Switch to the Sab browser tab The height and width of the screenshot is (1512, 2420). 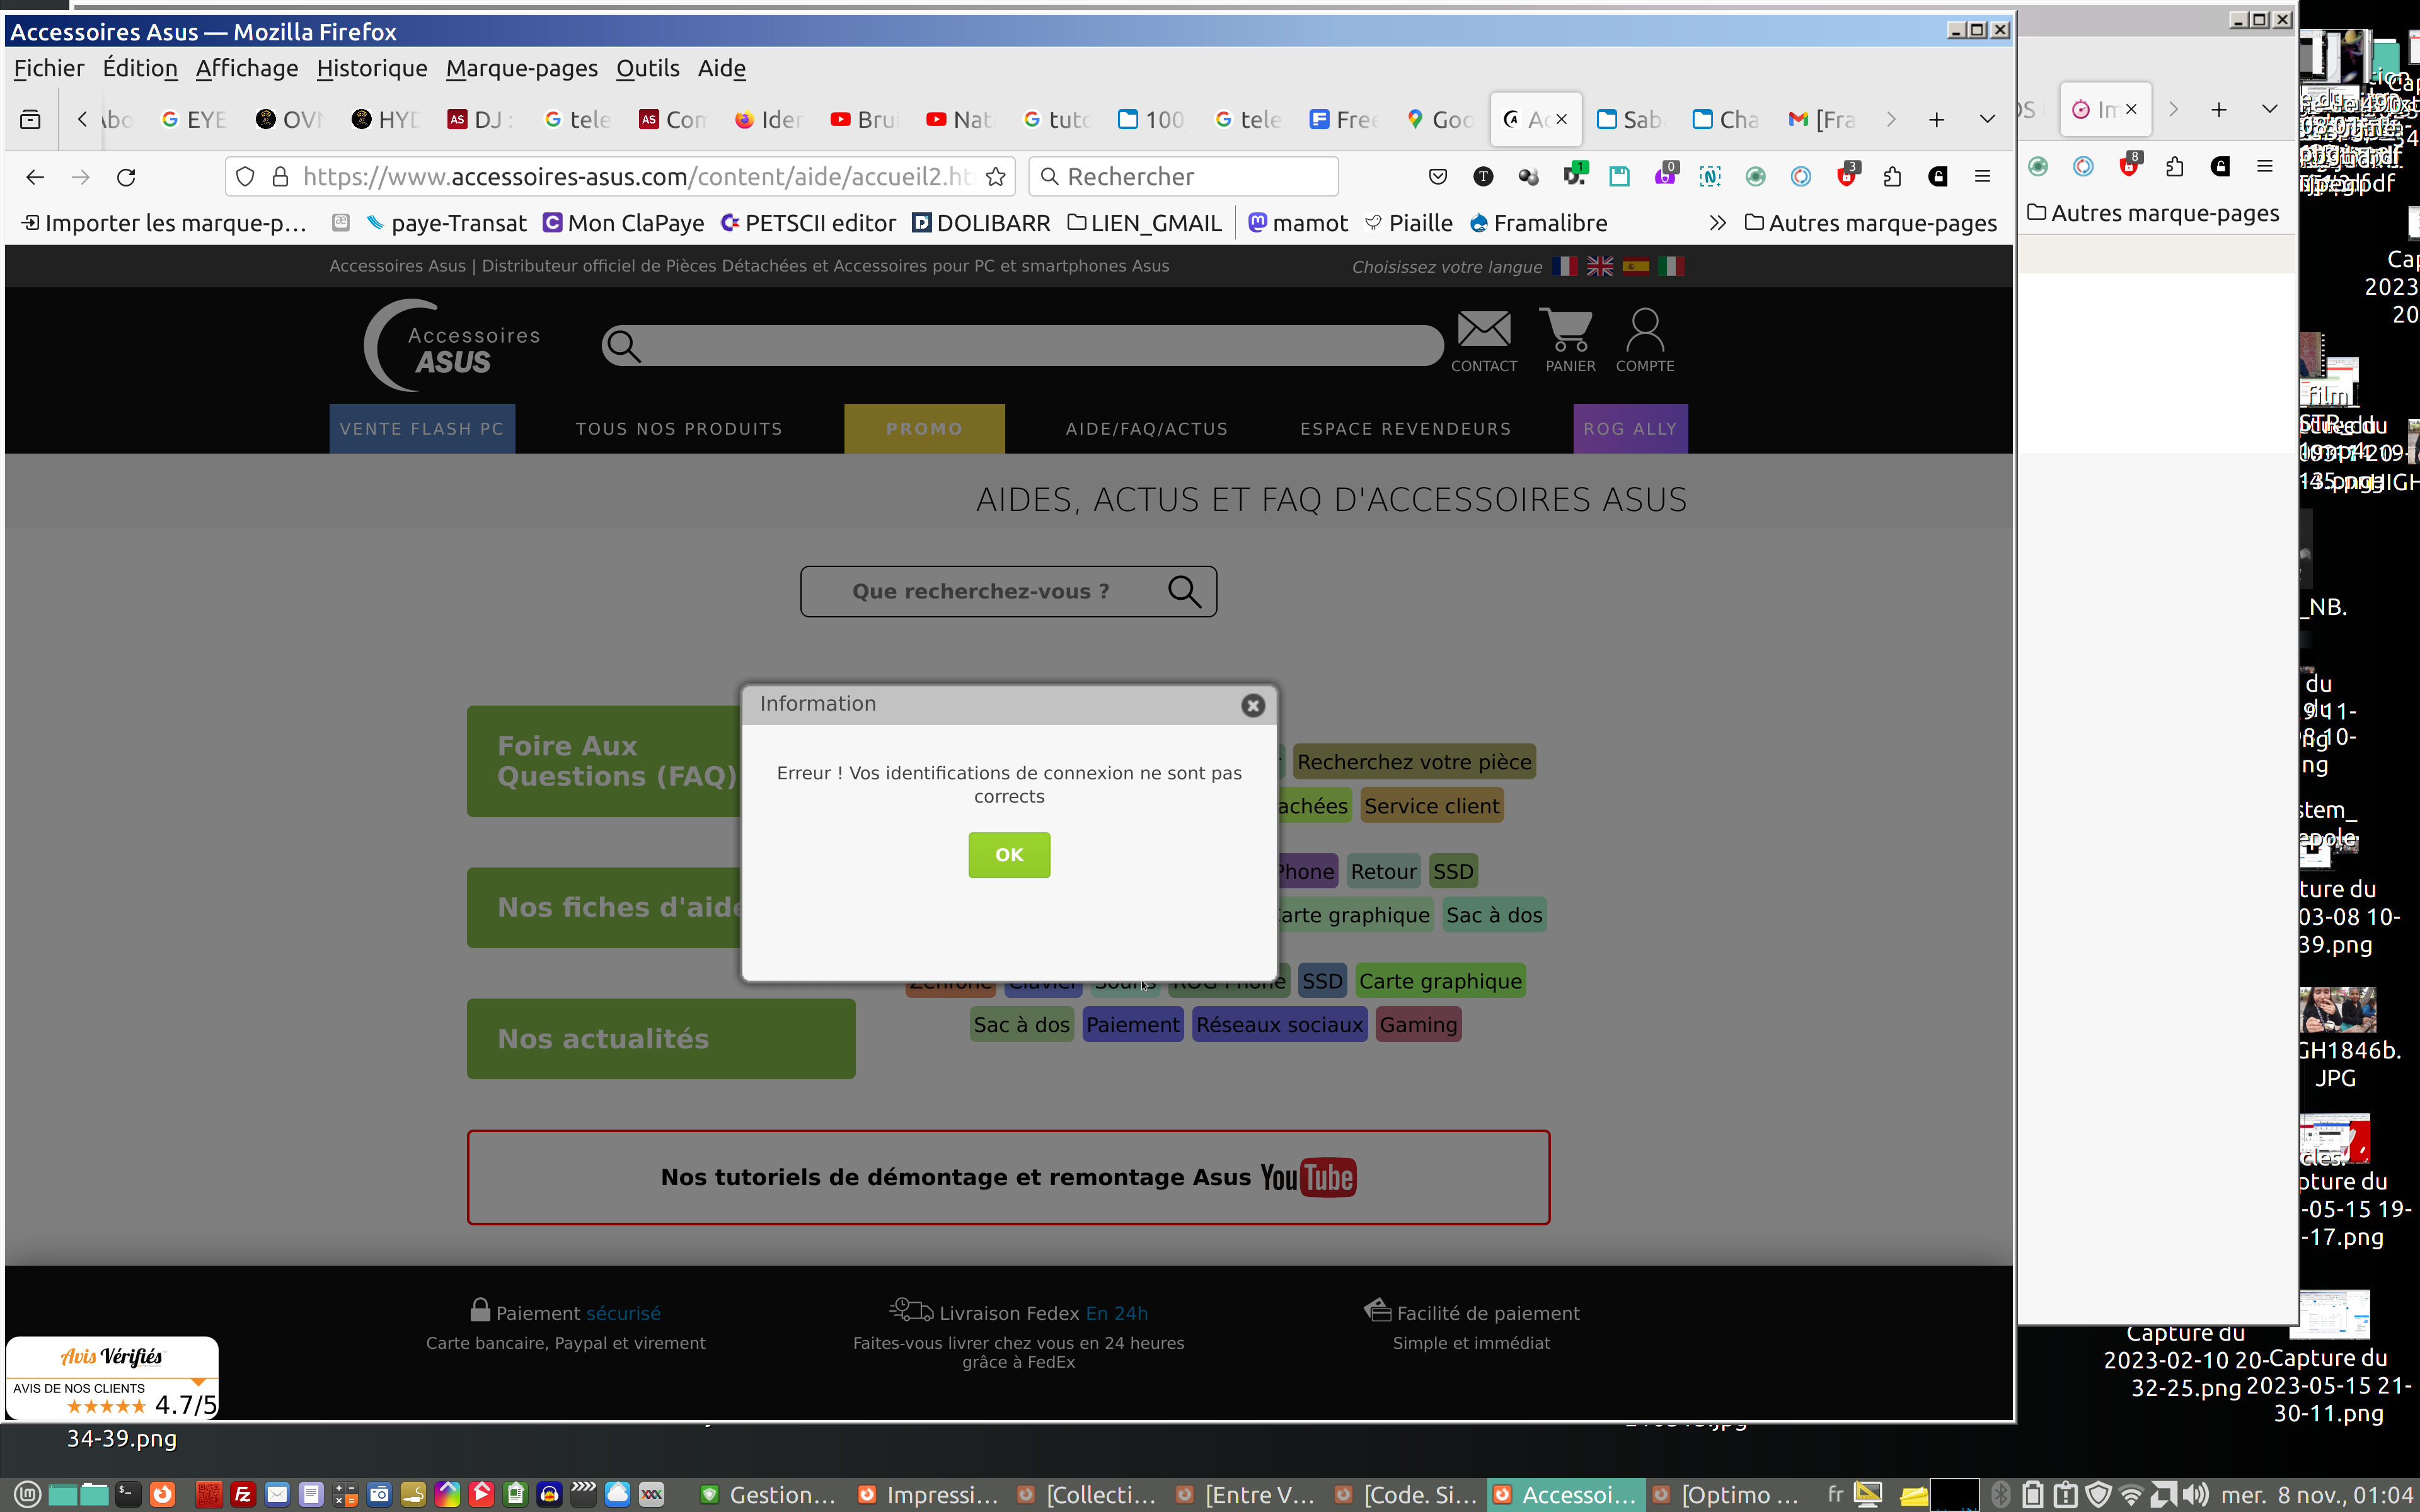coord(1630,119)
